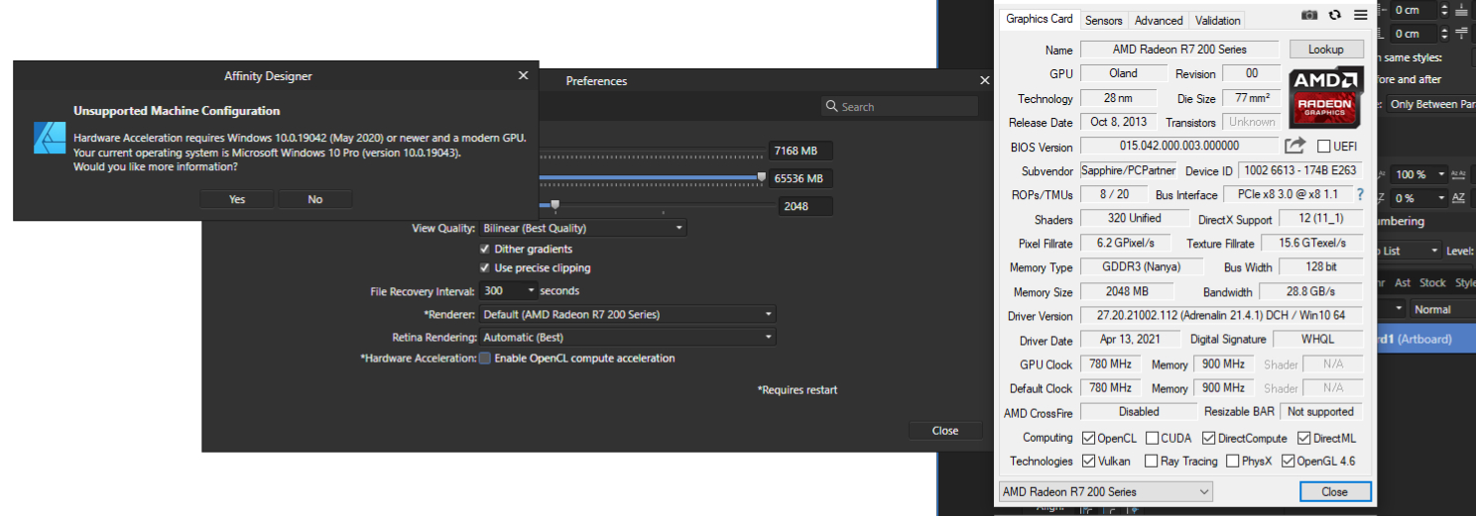Click the upper 0 cm stepper arrows
Screen dimensions: 1476x516
pos(1442,10)
